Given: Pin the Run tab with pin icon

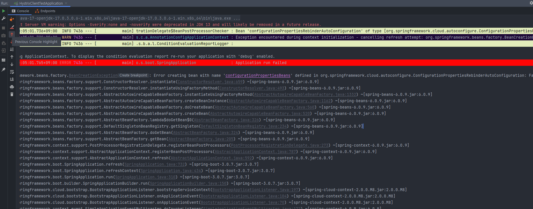Looking at the screenshot, I should click(x=3, y=70).
